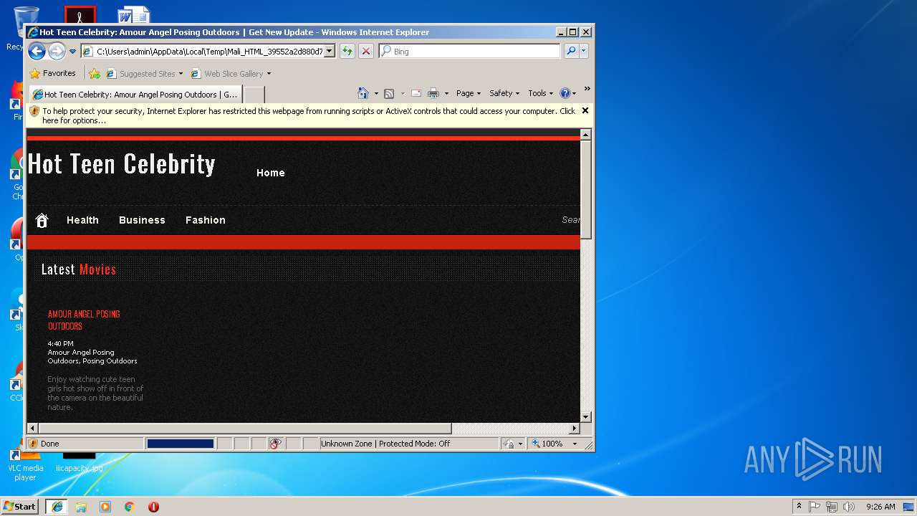The width and height of the screenshot is (917, 516).
Task: Click the Action Center flag icon
Action: (815, 507)
